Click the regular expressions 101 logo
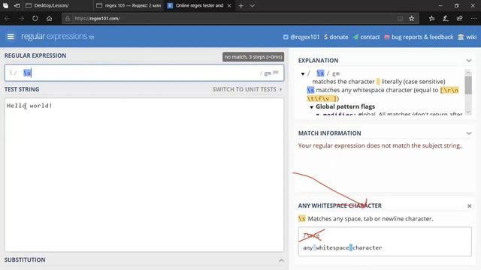 pos(57,37)
